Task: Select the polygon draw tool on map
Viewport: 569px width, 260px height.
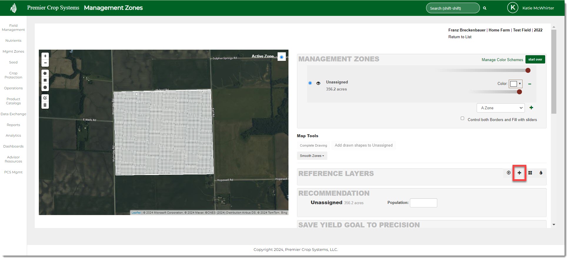Action: coord(45,73)
